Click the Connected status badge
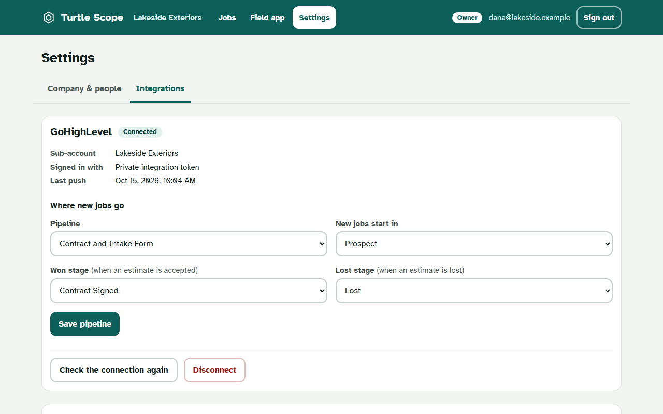The image size is (663, 414). point(140,132)
